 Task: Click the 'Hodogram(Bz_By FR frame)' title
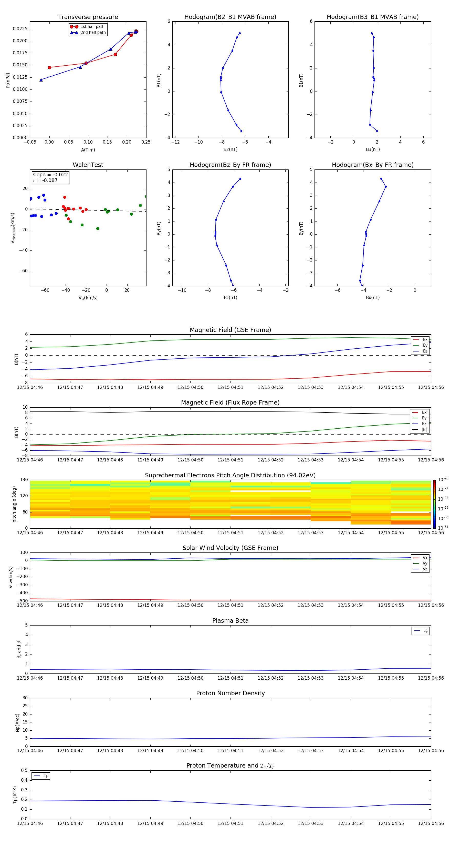pos(230,165)
